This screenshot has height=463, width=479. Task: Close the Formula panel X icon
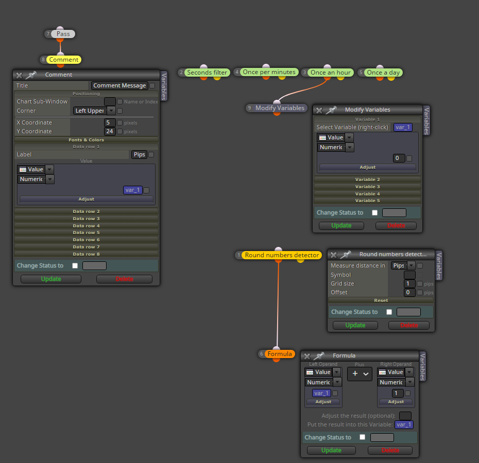[x=307, y=356]
